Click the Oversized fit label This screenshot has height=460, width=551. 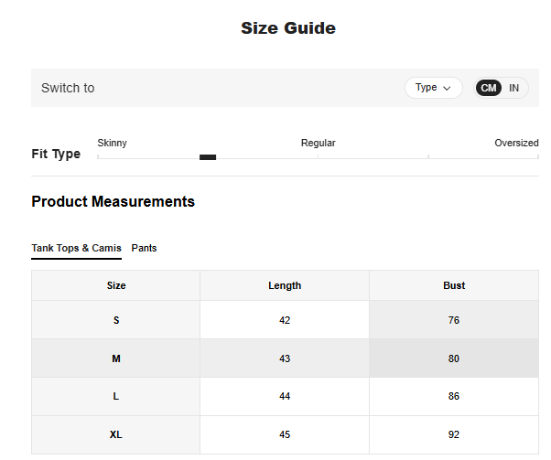pyautogui.click(x=516, y=143)
